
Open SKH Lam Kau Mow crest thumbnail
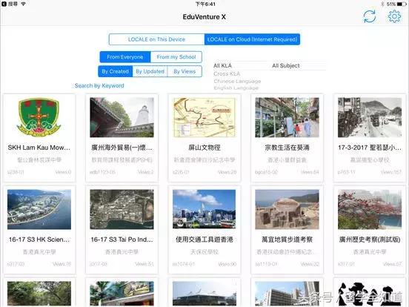[39, 117]
